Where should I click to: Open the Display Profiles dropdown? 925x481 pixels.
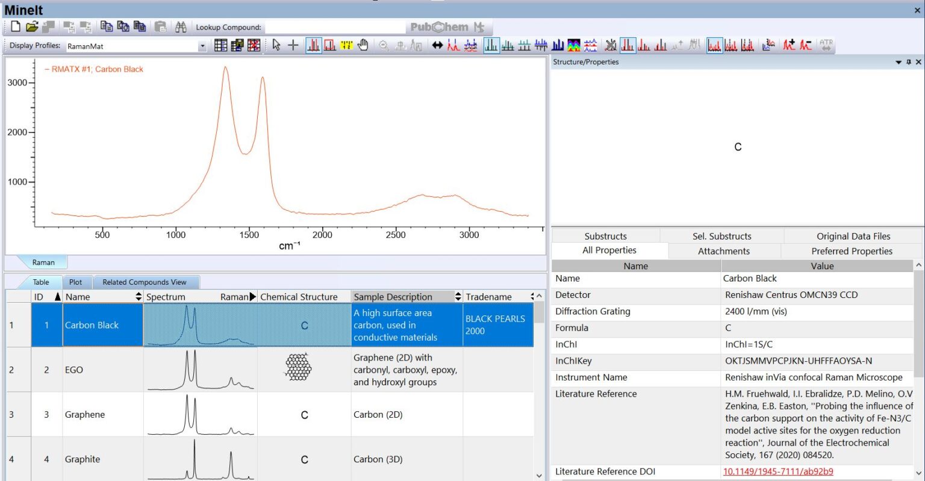tap(202, 45)
